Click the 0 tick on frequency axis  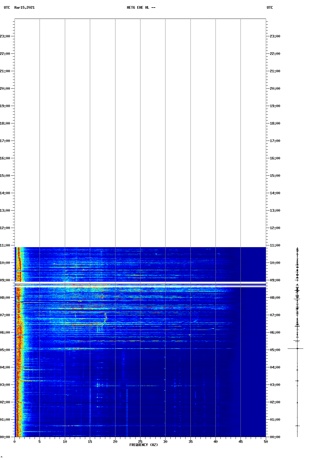[15, 441]
